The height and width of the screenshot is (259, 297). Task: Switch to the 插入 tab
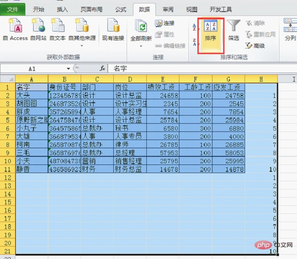(x=62, y=9)
